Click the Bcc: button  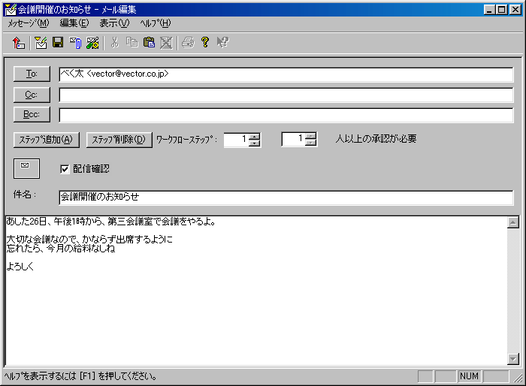tap(32, 114)
